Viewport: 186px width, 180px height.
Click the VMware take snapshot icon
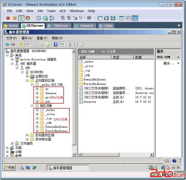coord(39,18)
